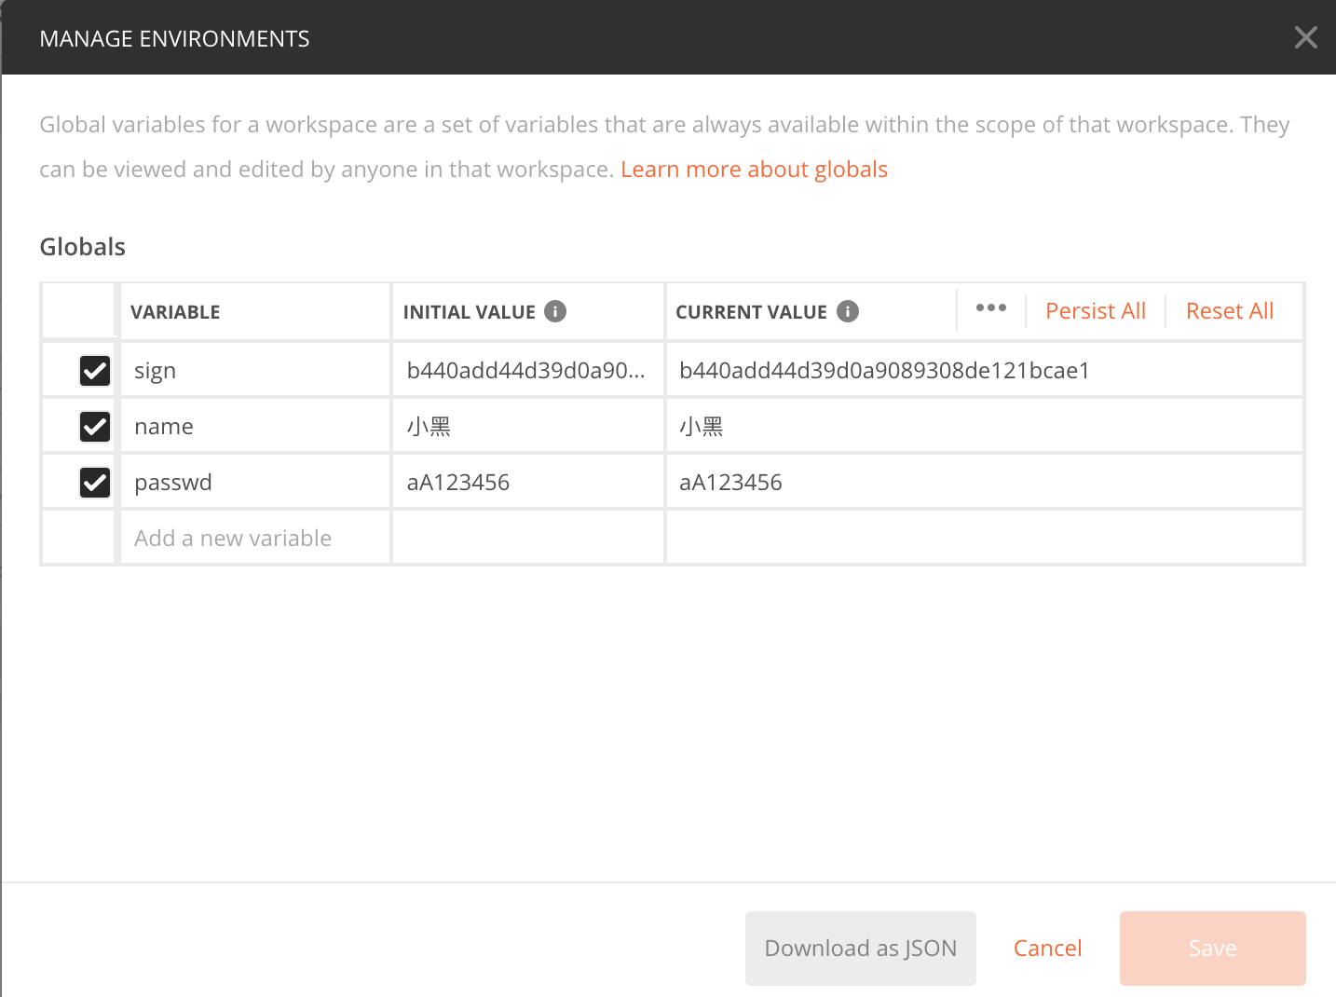
Task: Uncheck the sign variable checkbox
Action: (x=95, y=371)
